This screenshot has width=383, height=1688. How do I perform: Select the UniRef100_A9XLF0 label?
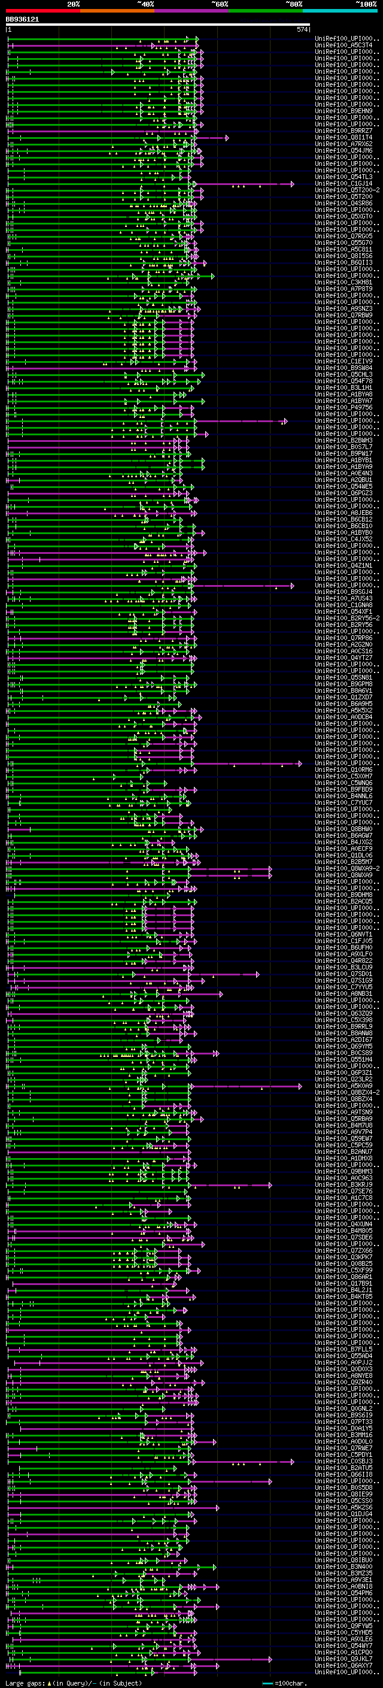344,954
